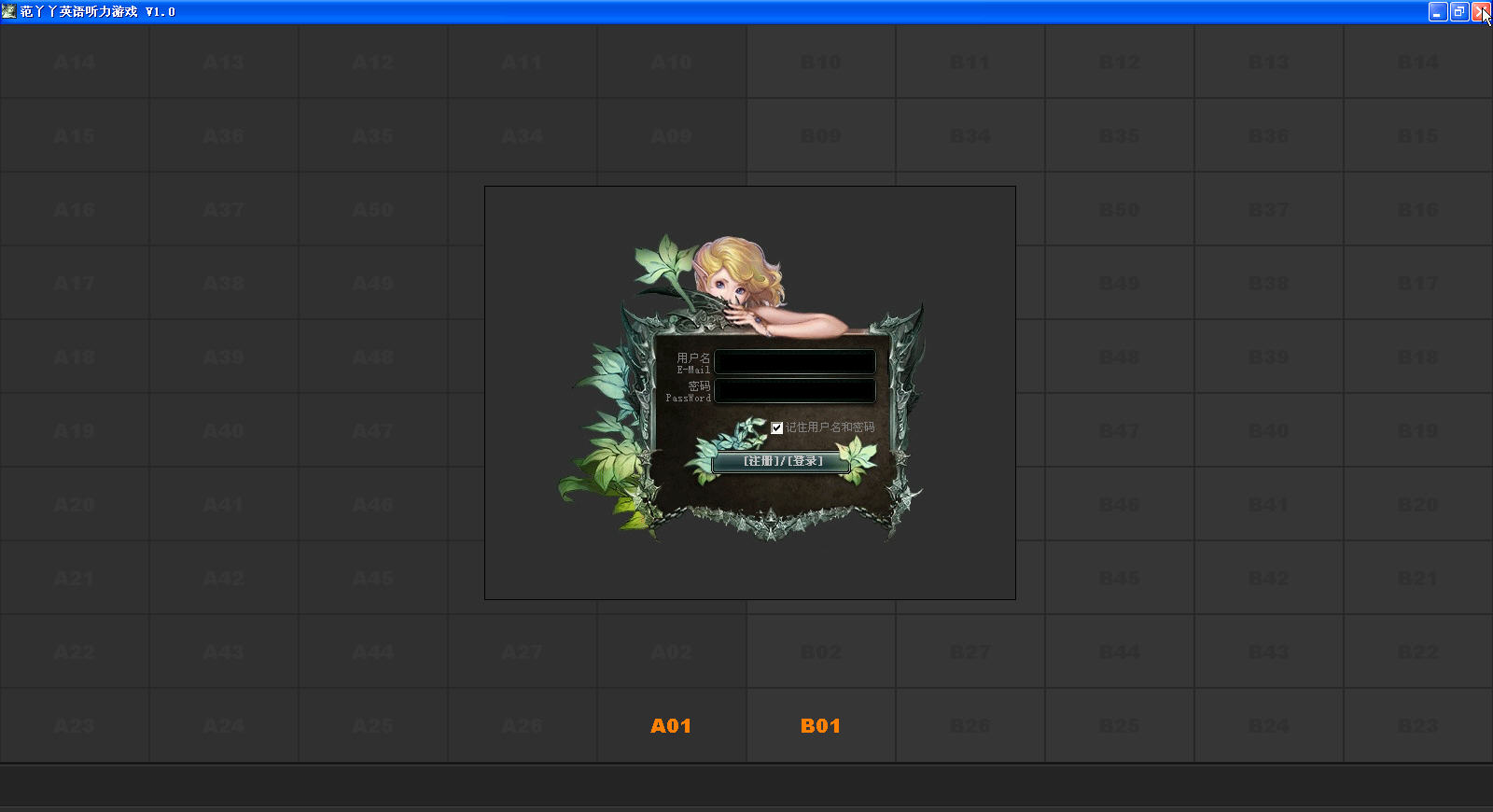Click the 密码 PassWord input field

[x=795, y=390]
